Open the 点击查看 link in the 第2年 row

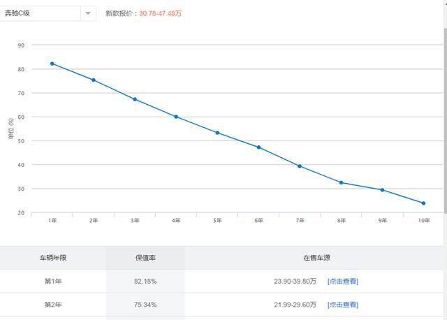coord(342,305)
